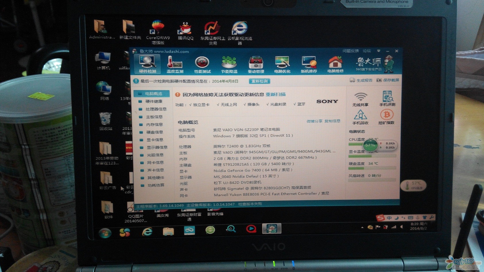The width and height of the screenshot is (484, 272).
Task: Click the taskbar clock showing 8:39
Action: [x=418, y=226]
